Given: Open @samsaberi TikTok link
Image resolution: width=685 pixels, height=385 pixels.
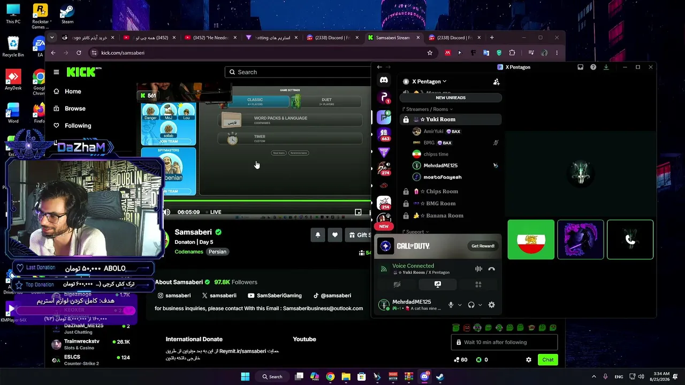Looking at the screenshot, I should pyautogui.click(x=332, y=296).
